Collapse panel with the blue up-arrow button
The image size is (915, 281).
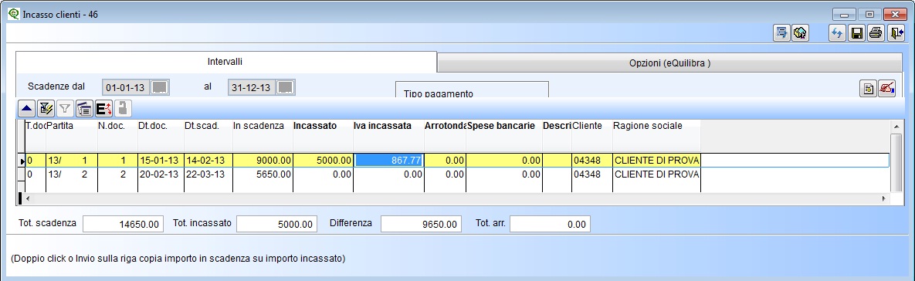[x=26, y=108]
